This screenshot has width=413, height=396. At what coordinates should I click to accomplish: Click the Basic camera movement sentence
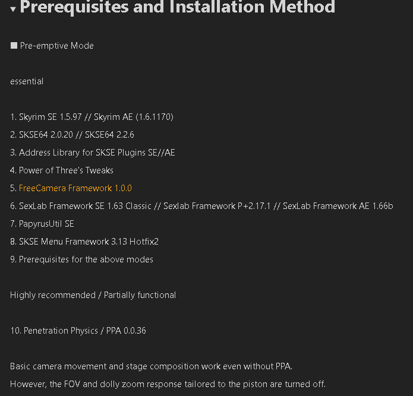[x=151, y=366]
